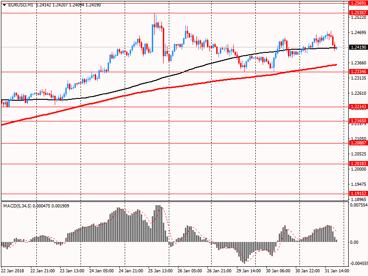Image resolution: width=368 pixels, height=276 pixels.
Task: Click the 1.24695 value on price scale
Action: coord(358,33)
